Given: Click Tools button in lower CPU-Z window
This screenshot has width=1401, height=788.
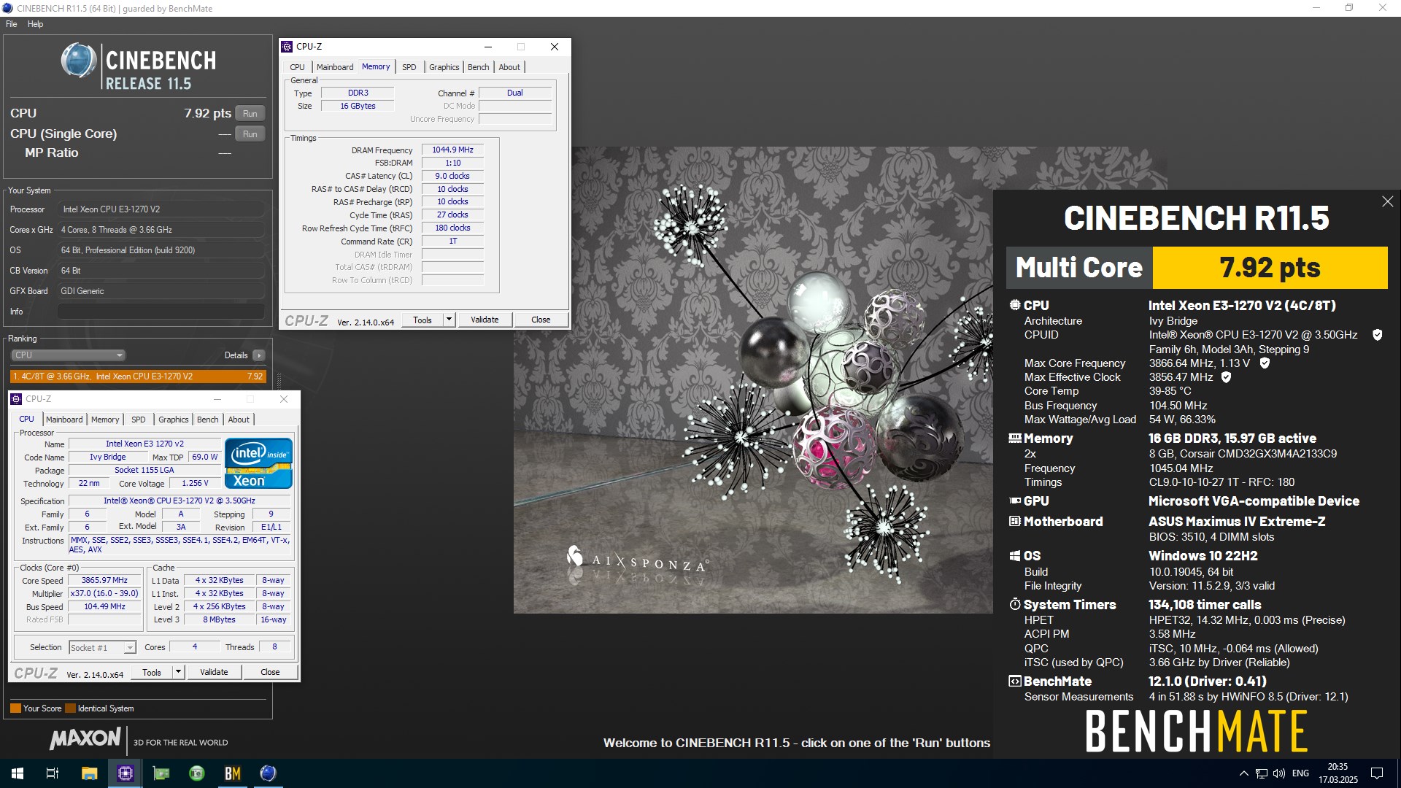Looking at the screenshot, I should pyautogui.click(x=151, y=672).
